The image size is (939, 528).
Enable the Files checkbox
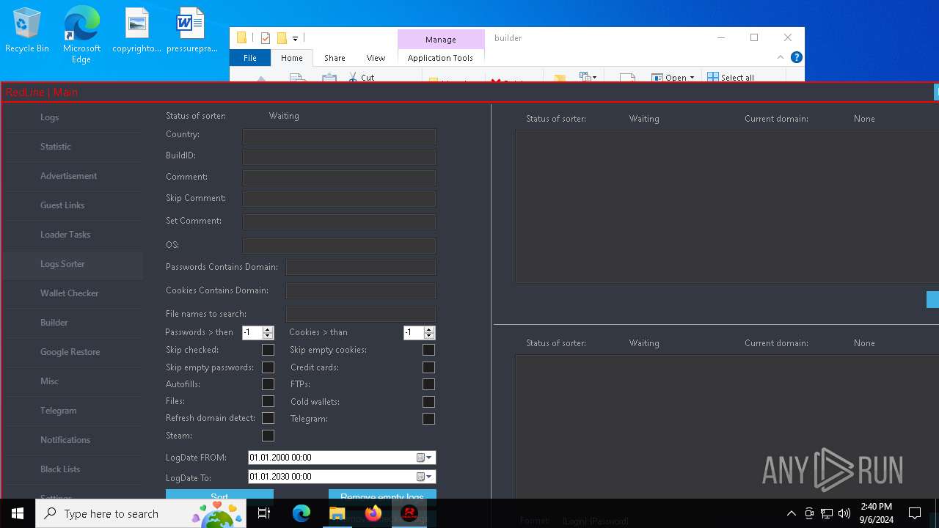268,401
